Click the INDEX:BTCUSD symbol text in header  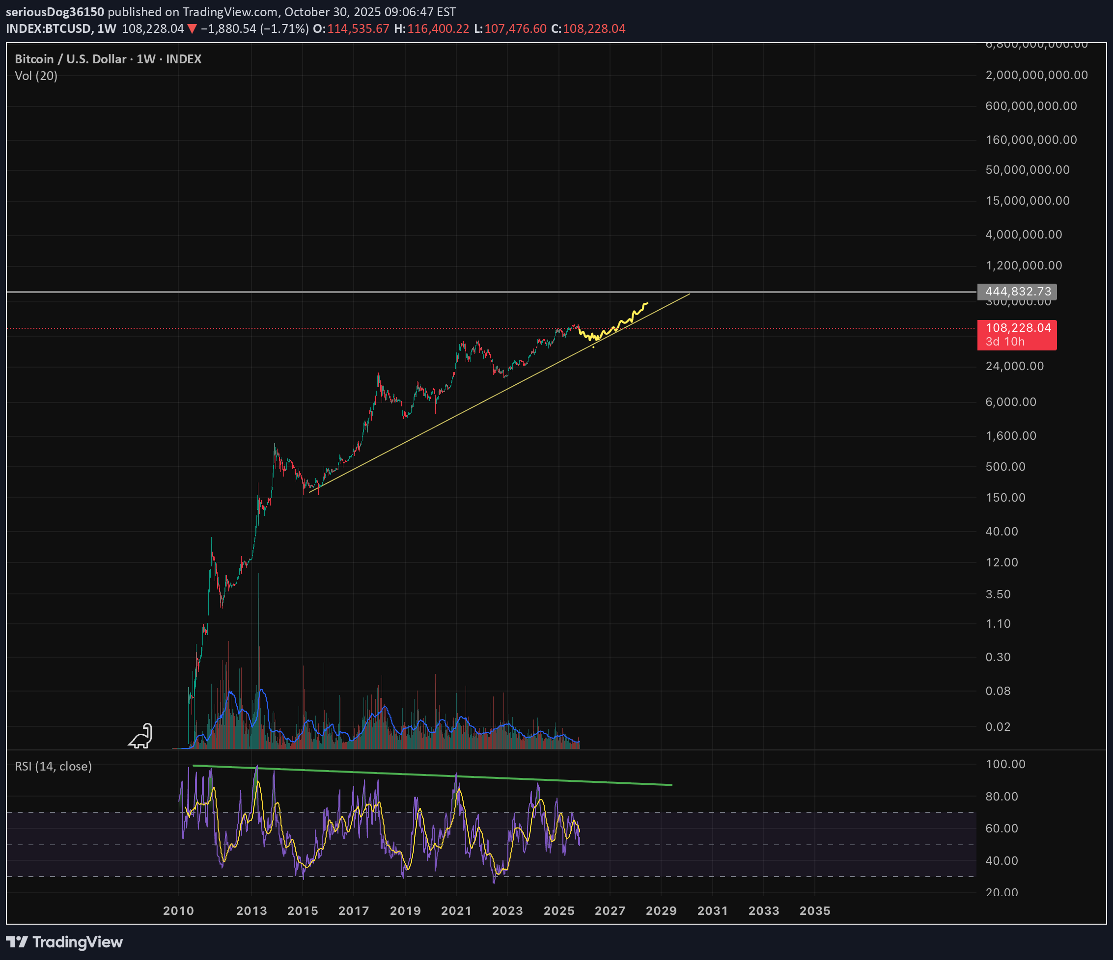coord(48,29)
